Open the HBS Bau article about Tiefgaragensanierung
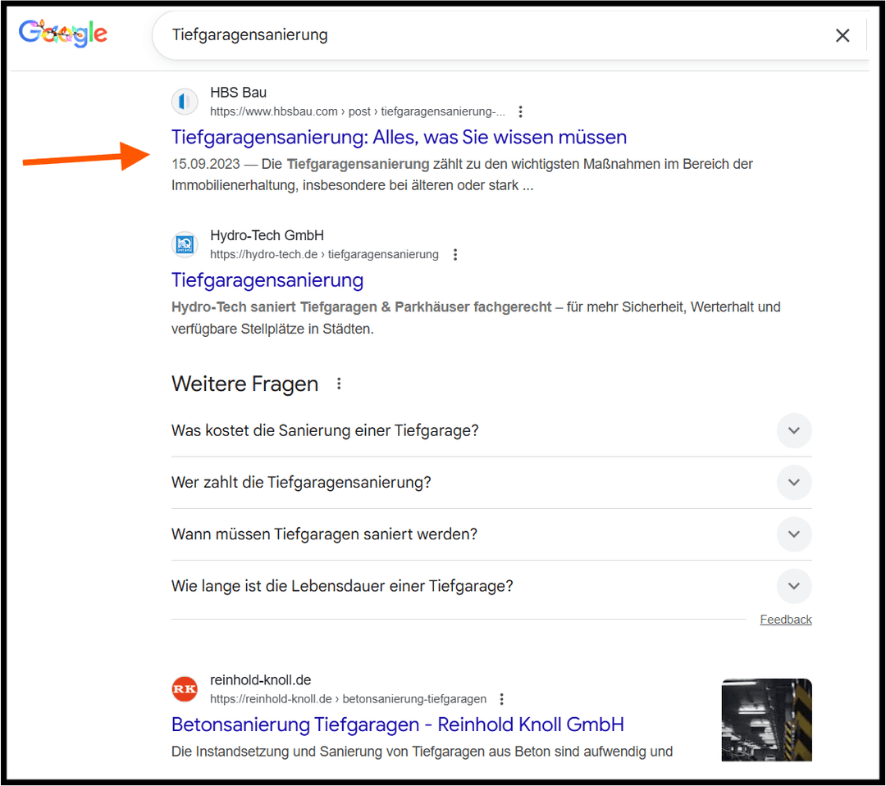The image size is (886, 786). click(x=398, y=137)
